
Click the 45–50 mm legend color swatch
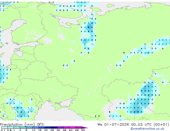coord(79,128)
